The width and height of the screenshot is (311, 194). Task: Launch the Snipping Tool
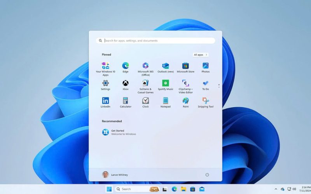pos(205,101)
